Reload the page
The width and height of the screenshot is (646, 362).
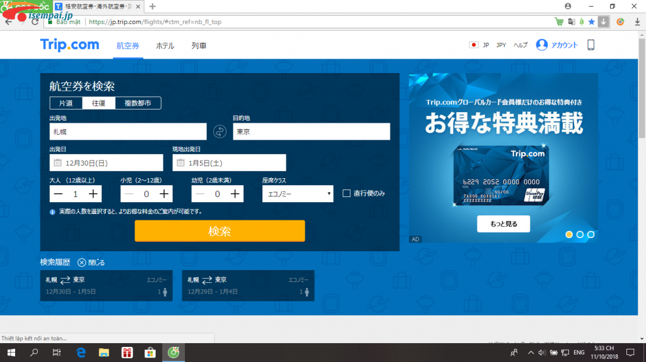click(x=35, y=22)
